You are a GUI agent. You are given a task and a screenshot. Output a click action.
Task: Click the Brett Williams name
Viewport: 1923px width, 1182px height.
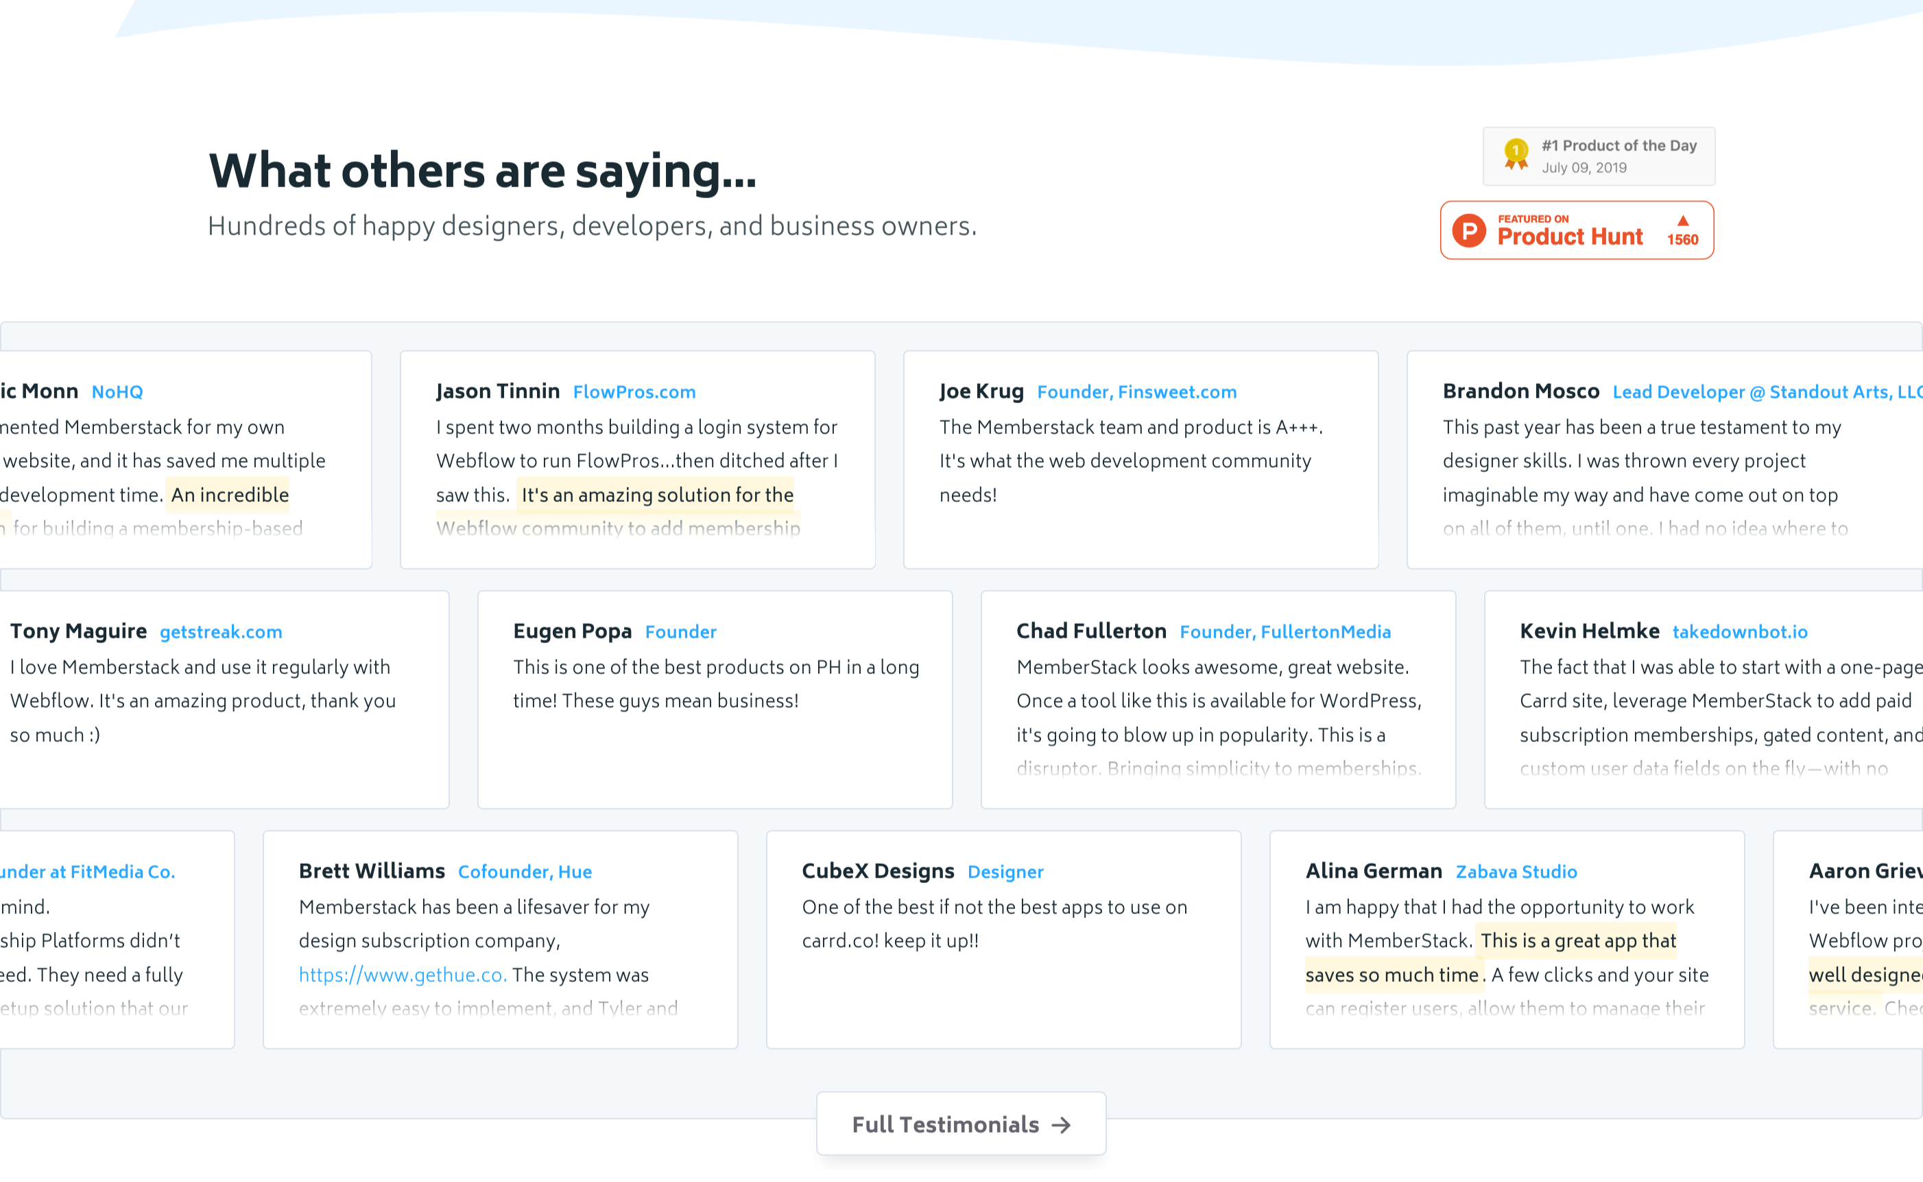(x=371, y=871)
